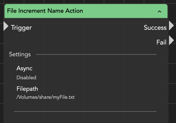The image size is (176, 123).
Task: Click the divider line beside Settings
Action: [x=96, y=54]
